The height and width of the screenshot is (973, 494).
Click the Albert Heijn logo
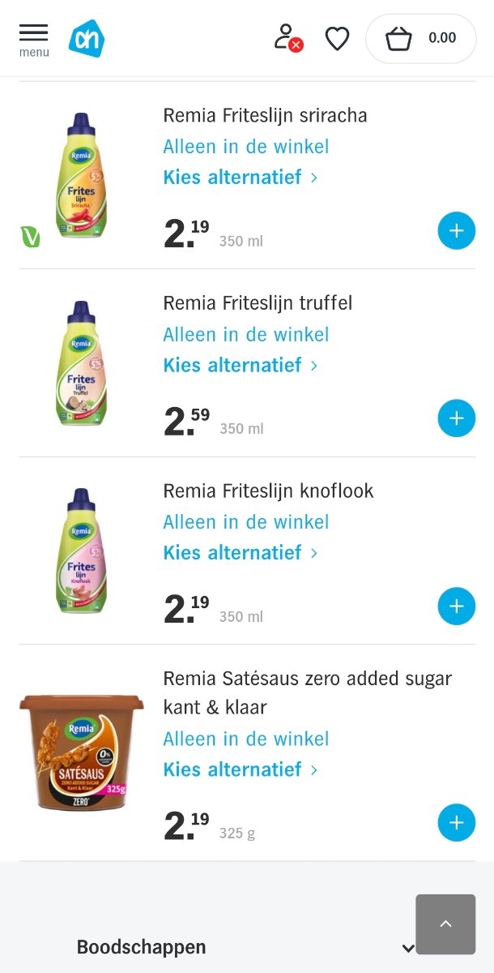click(x=86, y=38)
